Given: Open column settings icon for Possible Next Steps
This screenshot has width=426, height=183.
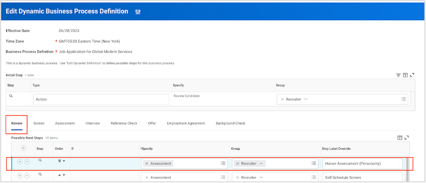Looking at the screenshot, I should tap(400, 138).
